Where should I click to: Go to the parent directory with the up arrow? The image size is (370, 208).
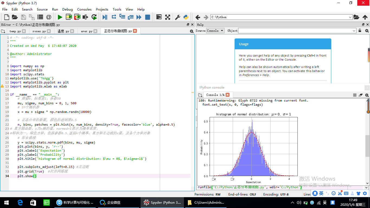click(x=365, y=17)
